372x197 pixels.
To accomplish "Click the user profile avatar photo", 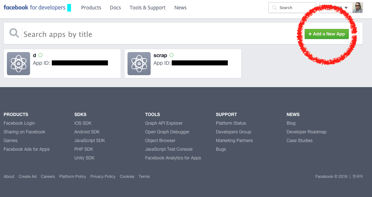I will (358, 8).
